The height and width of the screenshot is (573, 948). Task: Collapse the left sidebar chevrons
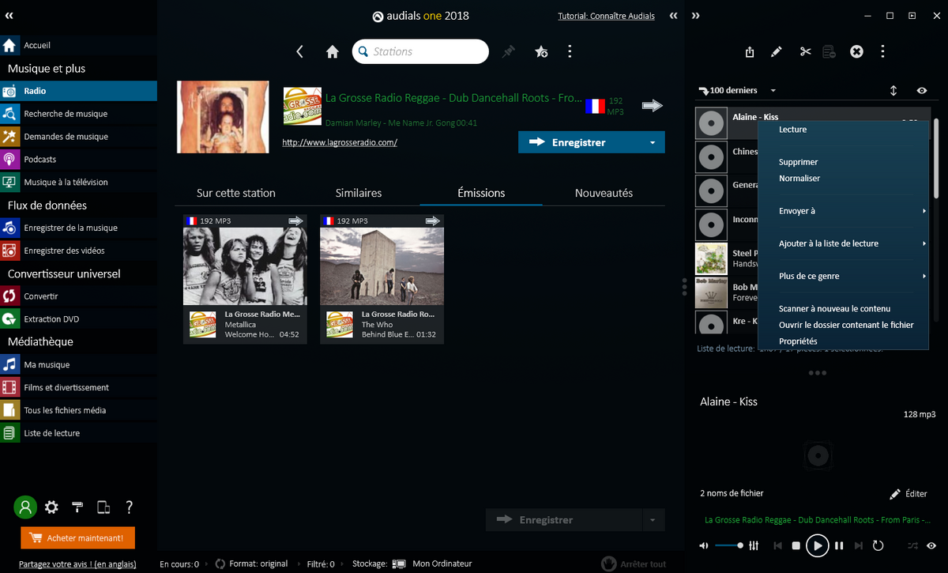coord(9,15)
